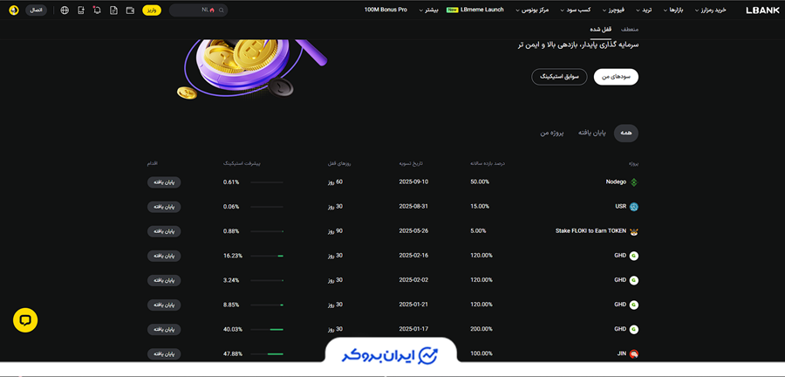Switch to the پایان یافته tab

pyautogui.click(x=592, y=133)
